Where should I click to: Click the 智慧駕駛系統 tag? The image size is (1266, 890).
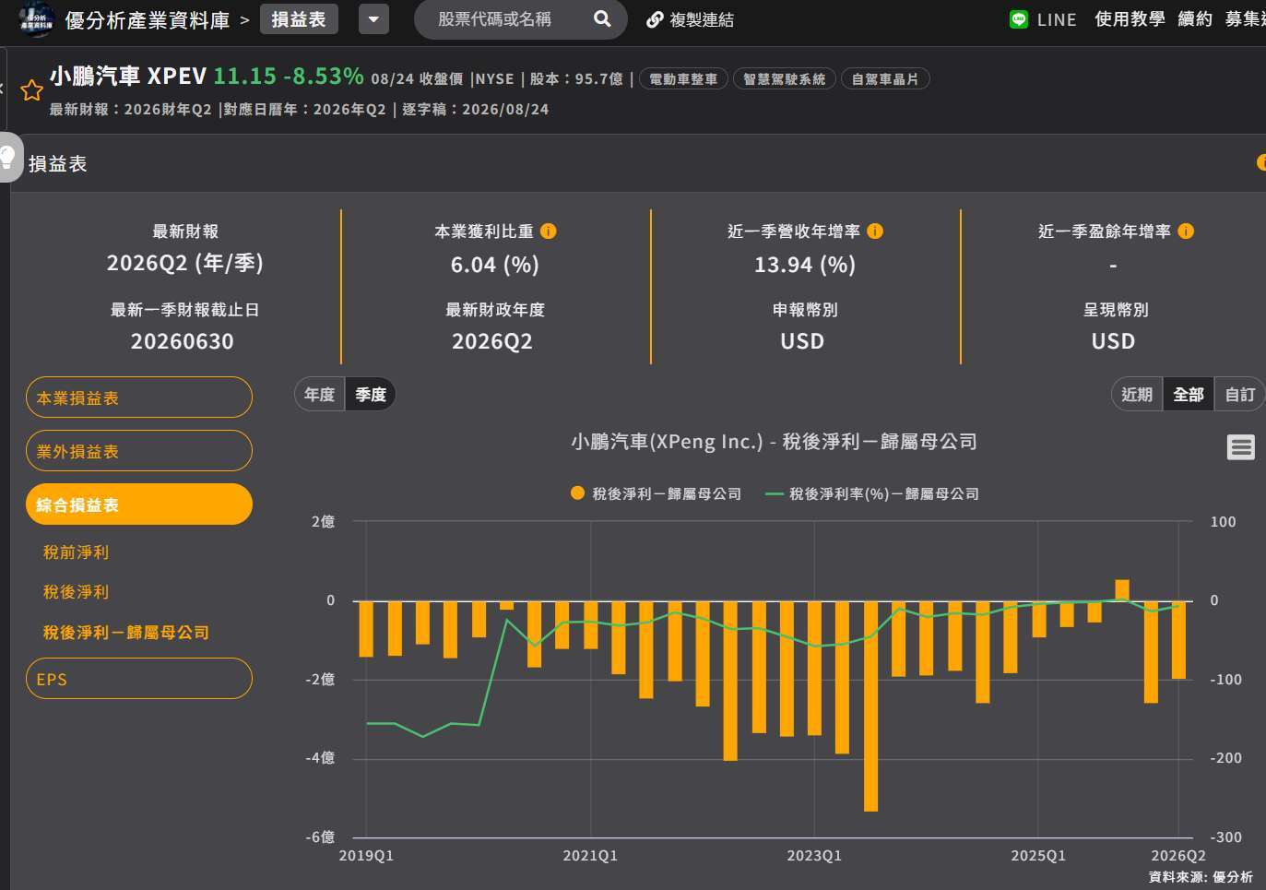pos(785,79)
